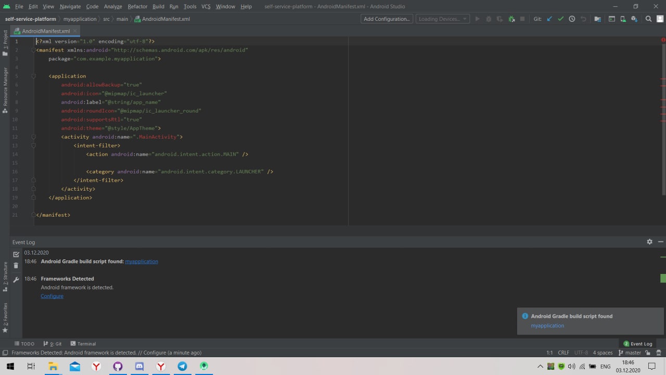
Task: Show hidden system tray icons chevron
Action: [541, 366]
